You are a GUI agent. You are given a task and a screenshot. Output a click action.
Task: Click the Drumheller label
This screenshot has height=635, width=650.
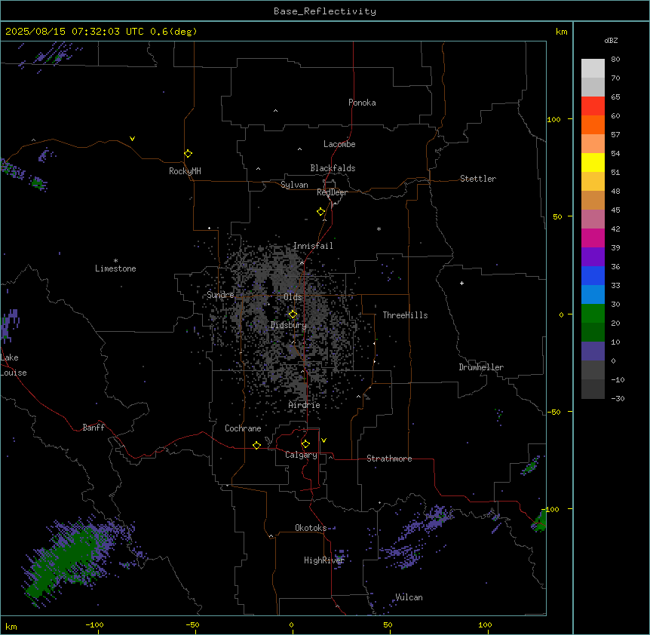(x=481, y=367)
